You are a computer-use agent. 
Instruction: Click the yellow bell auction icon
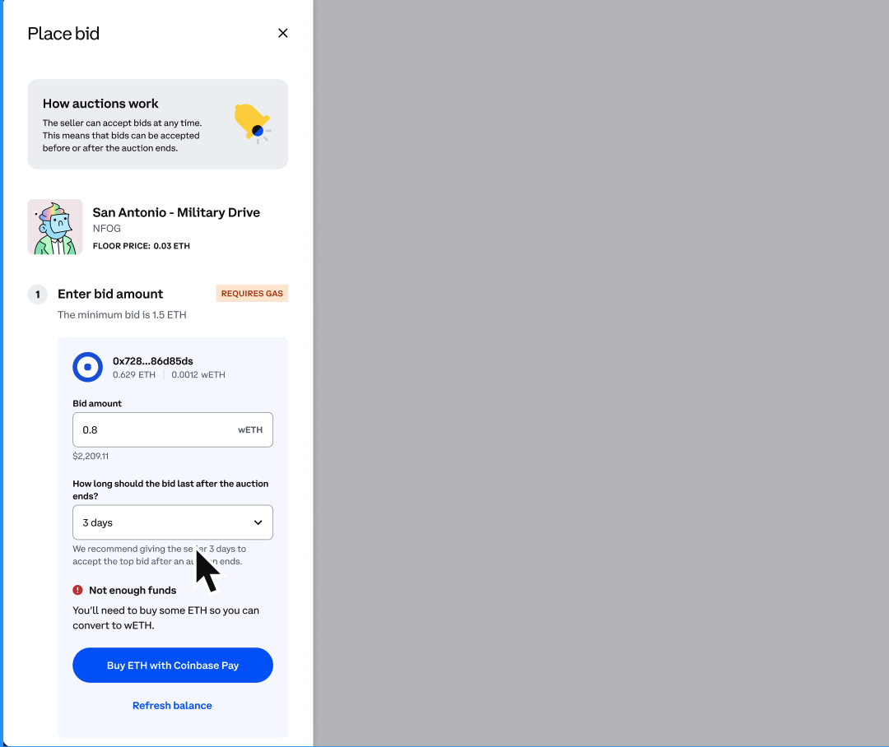click(x=253, y=123)
